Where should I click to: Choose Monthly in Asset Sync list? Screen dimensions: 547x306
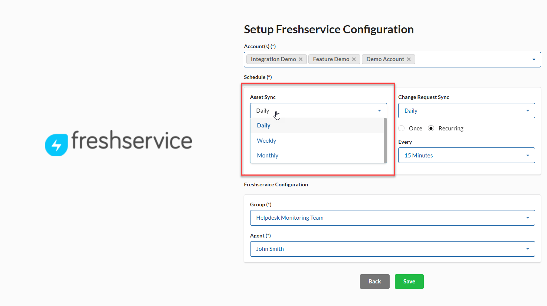(317, 156)
